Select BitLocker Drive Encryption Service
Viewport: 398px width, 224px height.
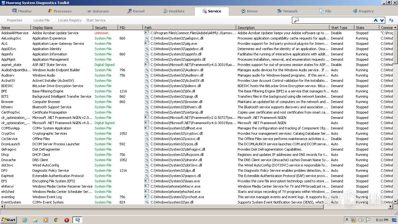pyautogui.click(x=197, y=86)
